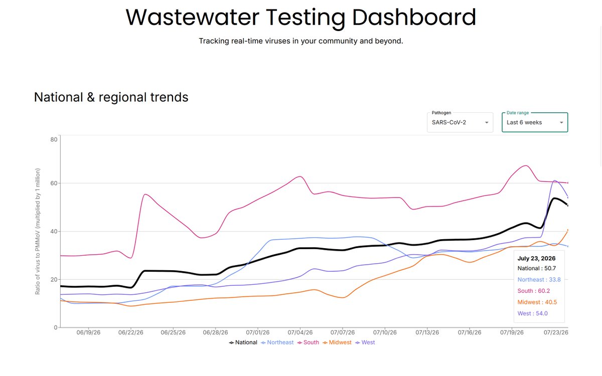The width and height of the screenshot is (602, 376).
Task: Click the West legend marker icon
Action: click(358, 342)
